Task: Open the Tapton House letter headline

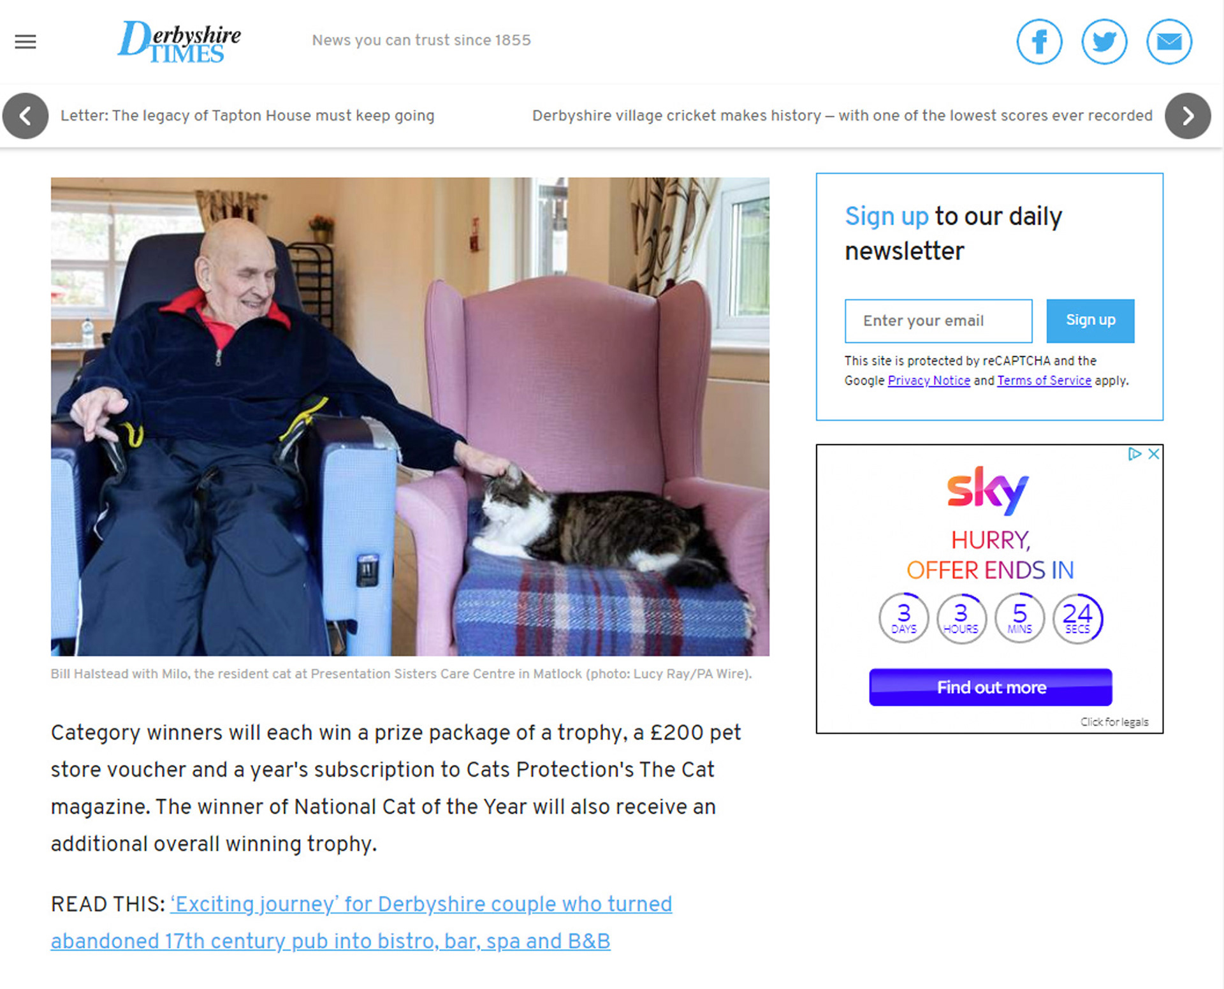Action: 247,115
